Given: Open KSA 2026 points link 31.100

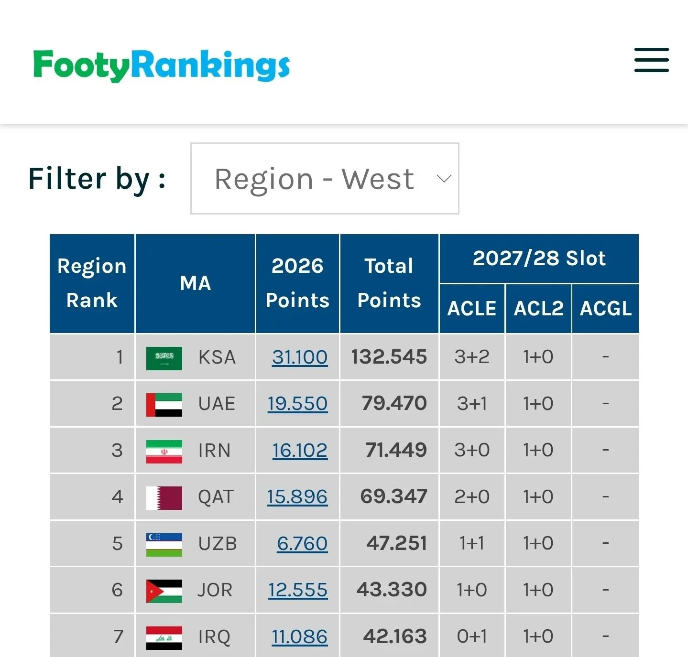Looking at the screenshot, I should pos(300,357).
